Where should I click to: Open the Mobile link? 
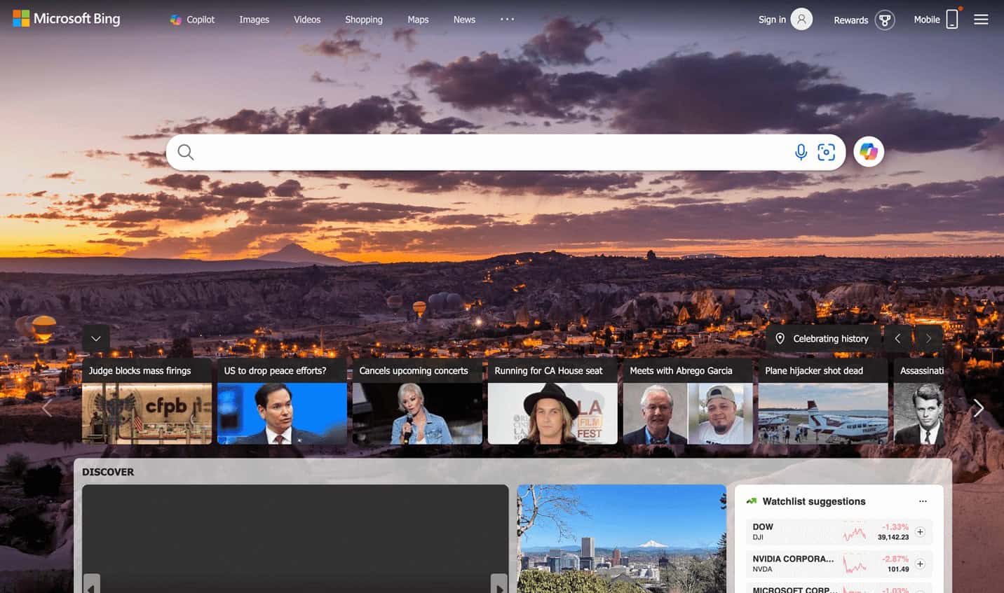[926, 20]
